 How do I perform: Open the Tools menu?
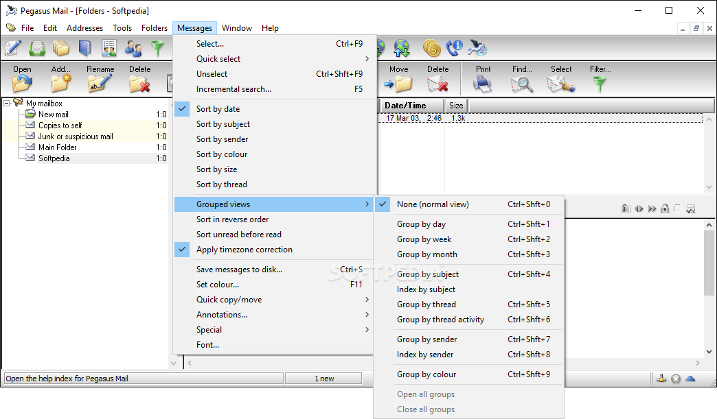(x=122, y=28)
